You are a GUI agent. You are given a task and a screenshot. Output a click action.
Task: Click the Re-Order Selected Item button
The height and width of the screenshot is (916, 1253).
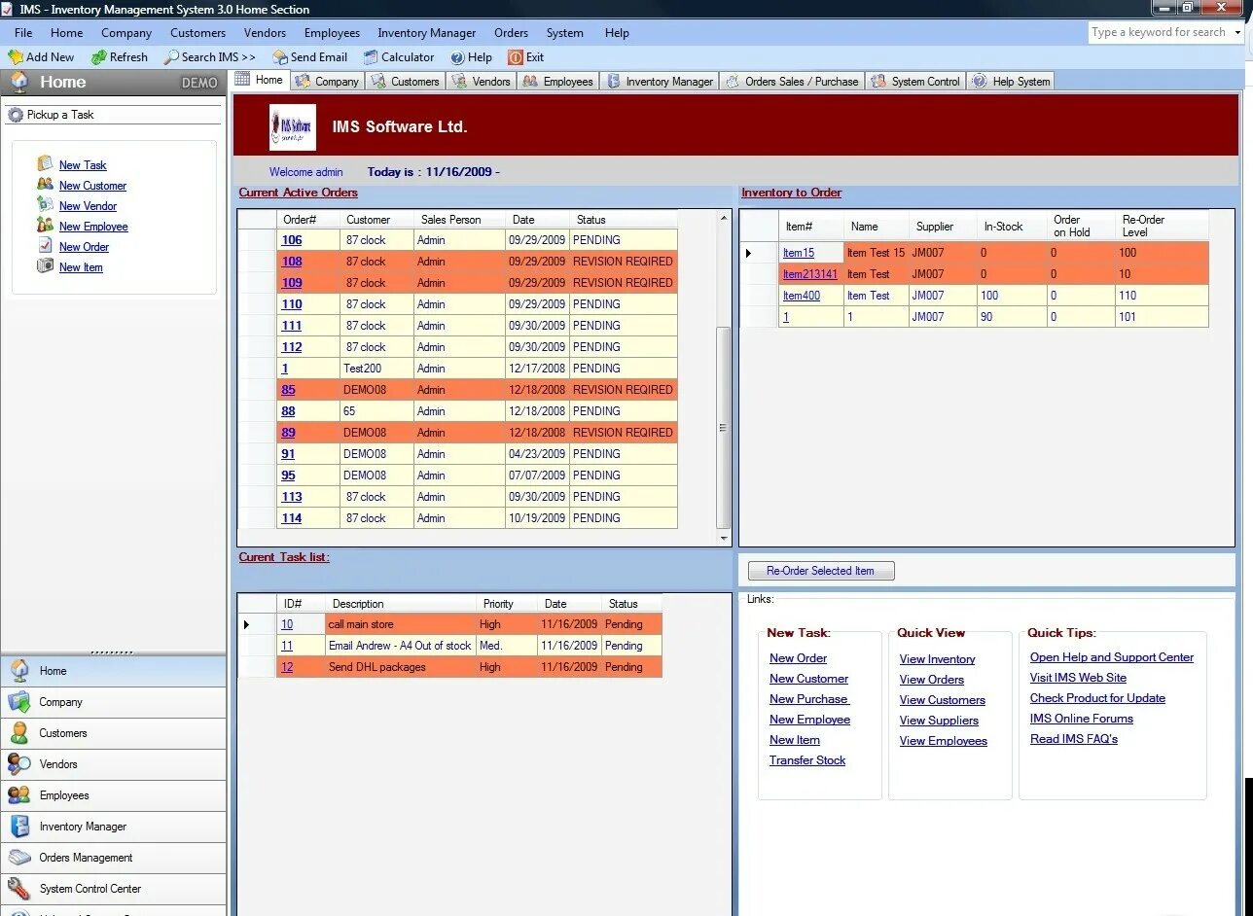pyautogui.click(x=820, y=571)
